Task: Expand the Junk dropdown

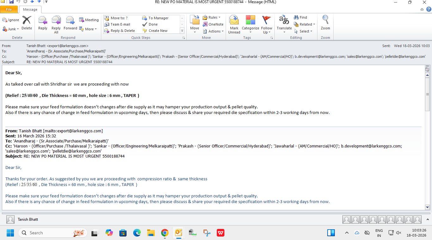Action: (11, 29)
